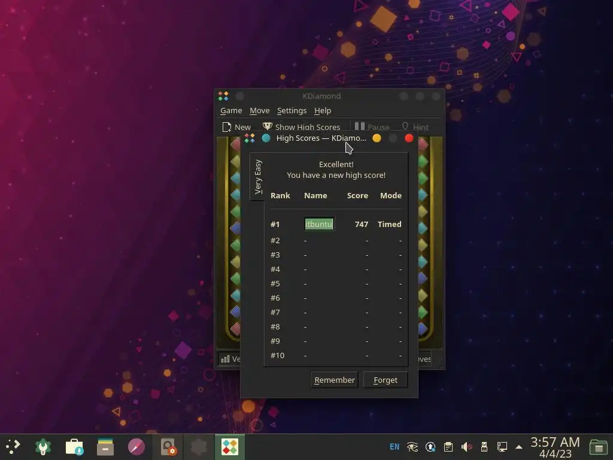Click the eye tray icon

[x=412, y=447]
